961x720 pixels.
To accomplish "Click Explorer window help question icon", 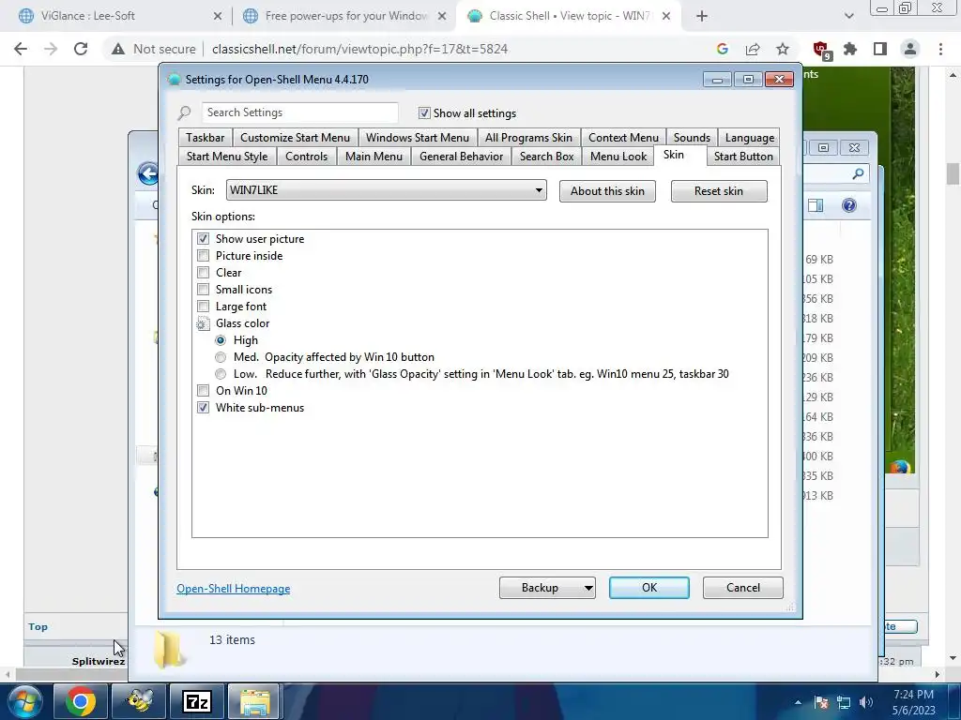I will [x=848, y=205].
